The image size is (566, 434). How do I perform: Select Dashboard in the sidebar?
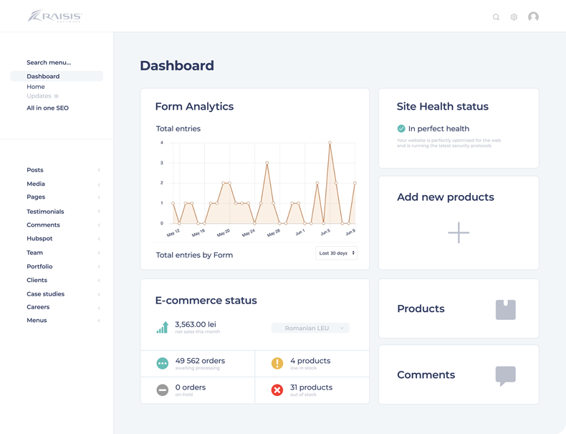click(43, 76)
